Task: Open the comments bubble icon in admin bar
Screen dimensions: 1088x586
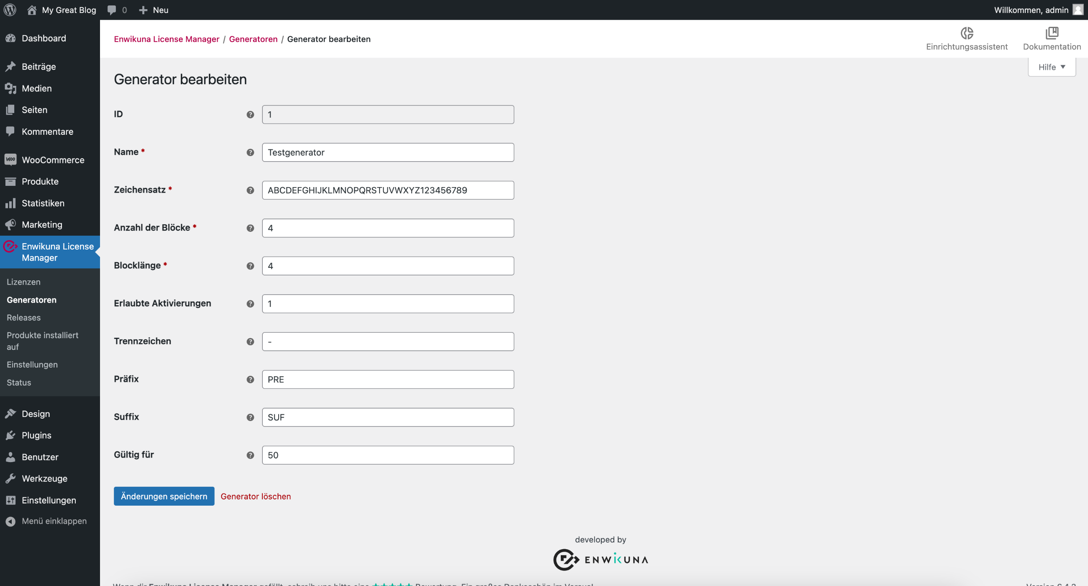Action: pos(111,10)
